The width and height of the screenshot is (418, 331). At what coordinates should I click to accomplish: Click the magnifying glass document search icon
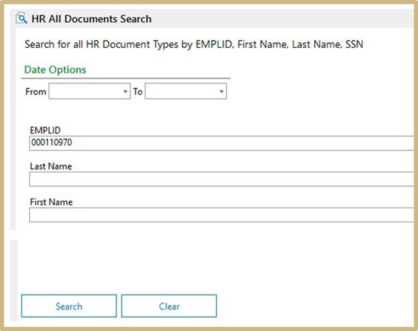click(21, 18)
